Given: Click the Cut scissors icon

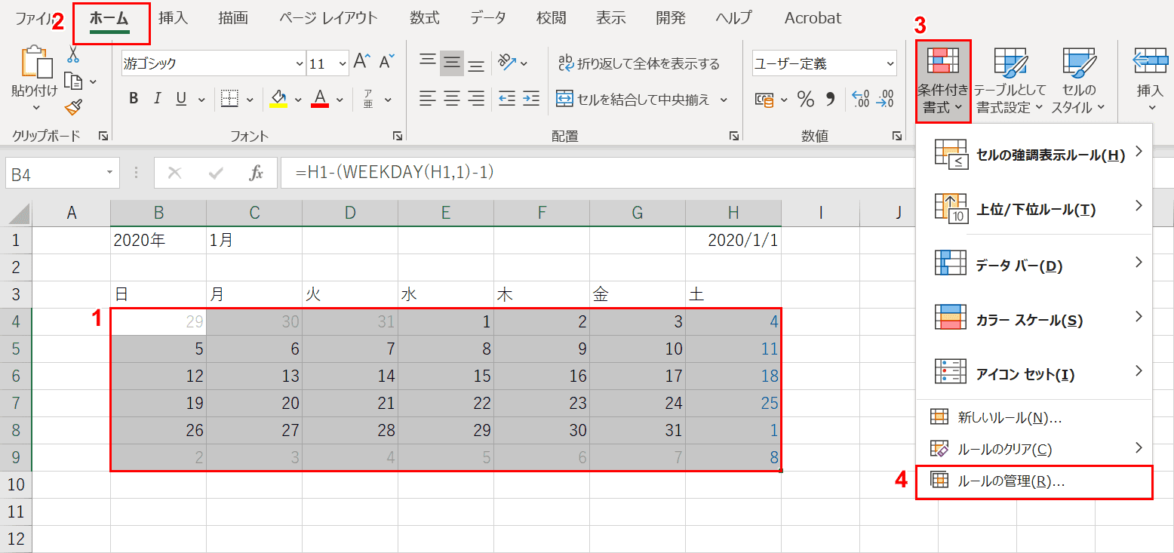Looking at the screenshot, I should pos(73,54).
